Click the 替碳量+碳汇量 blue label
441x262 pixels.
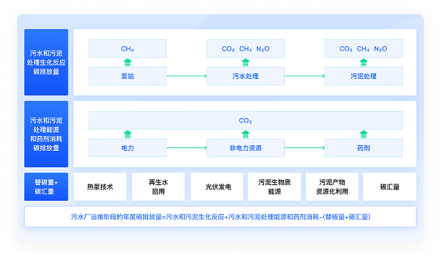coord(46,187)
